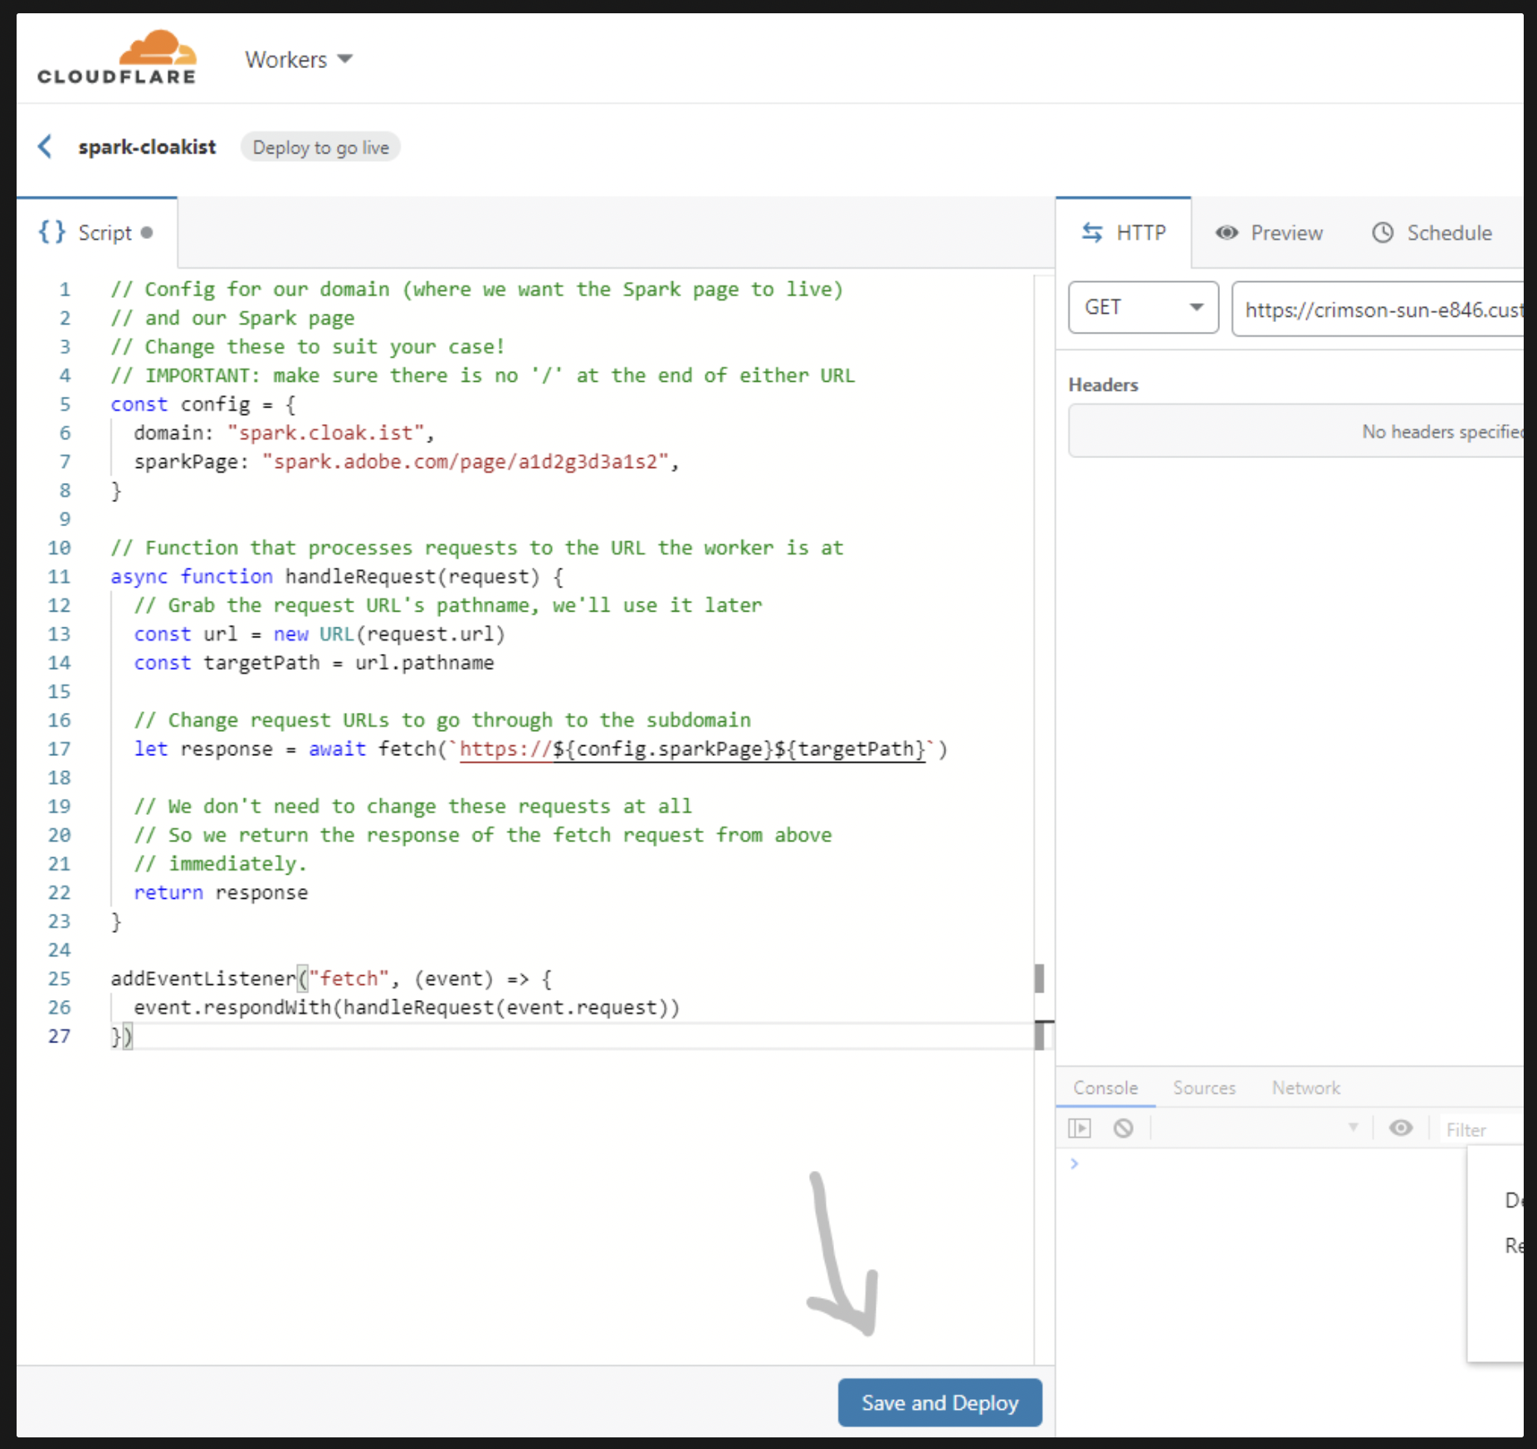
Task: Go back using the left chevron arrow
Action: point(46,147)
